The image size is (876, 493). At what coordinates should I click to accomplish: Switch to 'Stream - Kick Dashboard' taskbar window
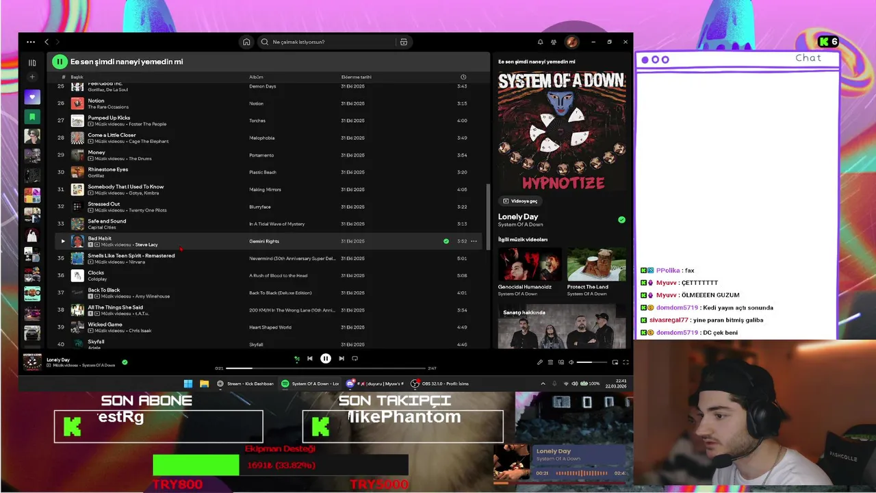[245, 383]
